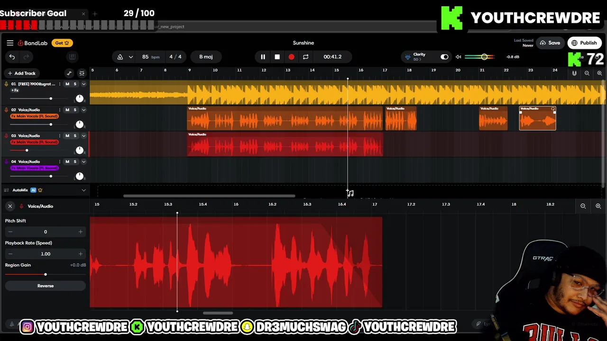Click the 00:41.2 time display
The height and width of the screenshot is (341, 607).
(332, 57)
